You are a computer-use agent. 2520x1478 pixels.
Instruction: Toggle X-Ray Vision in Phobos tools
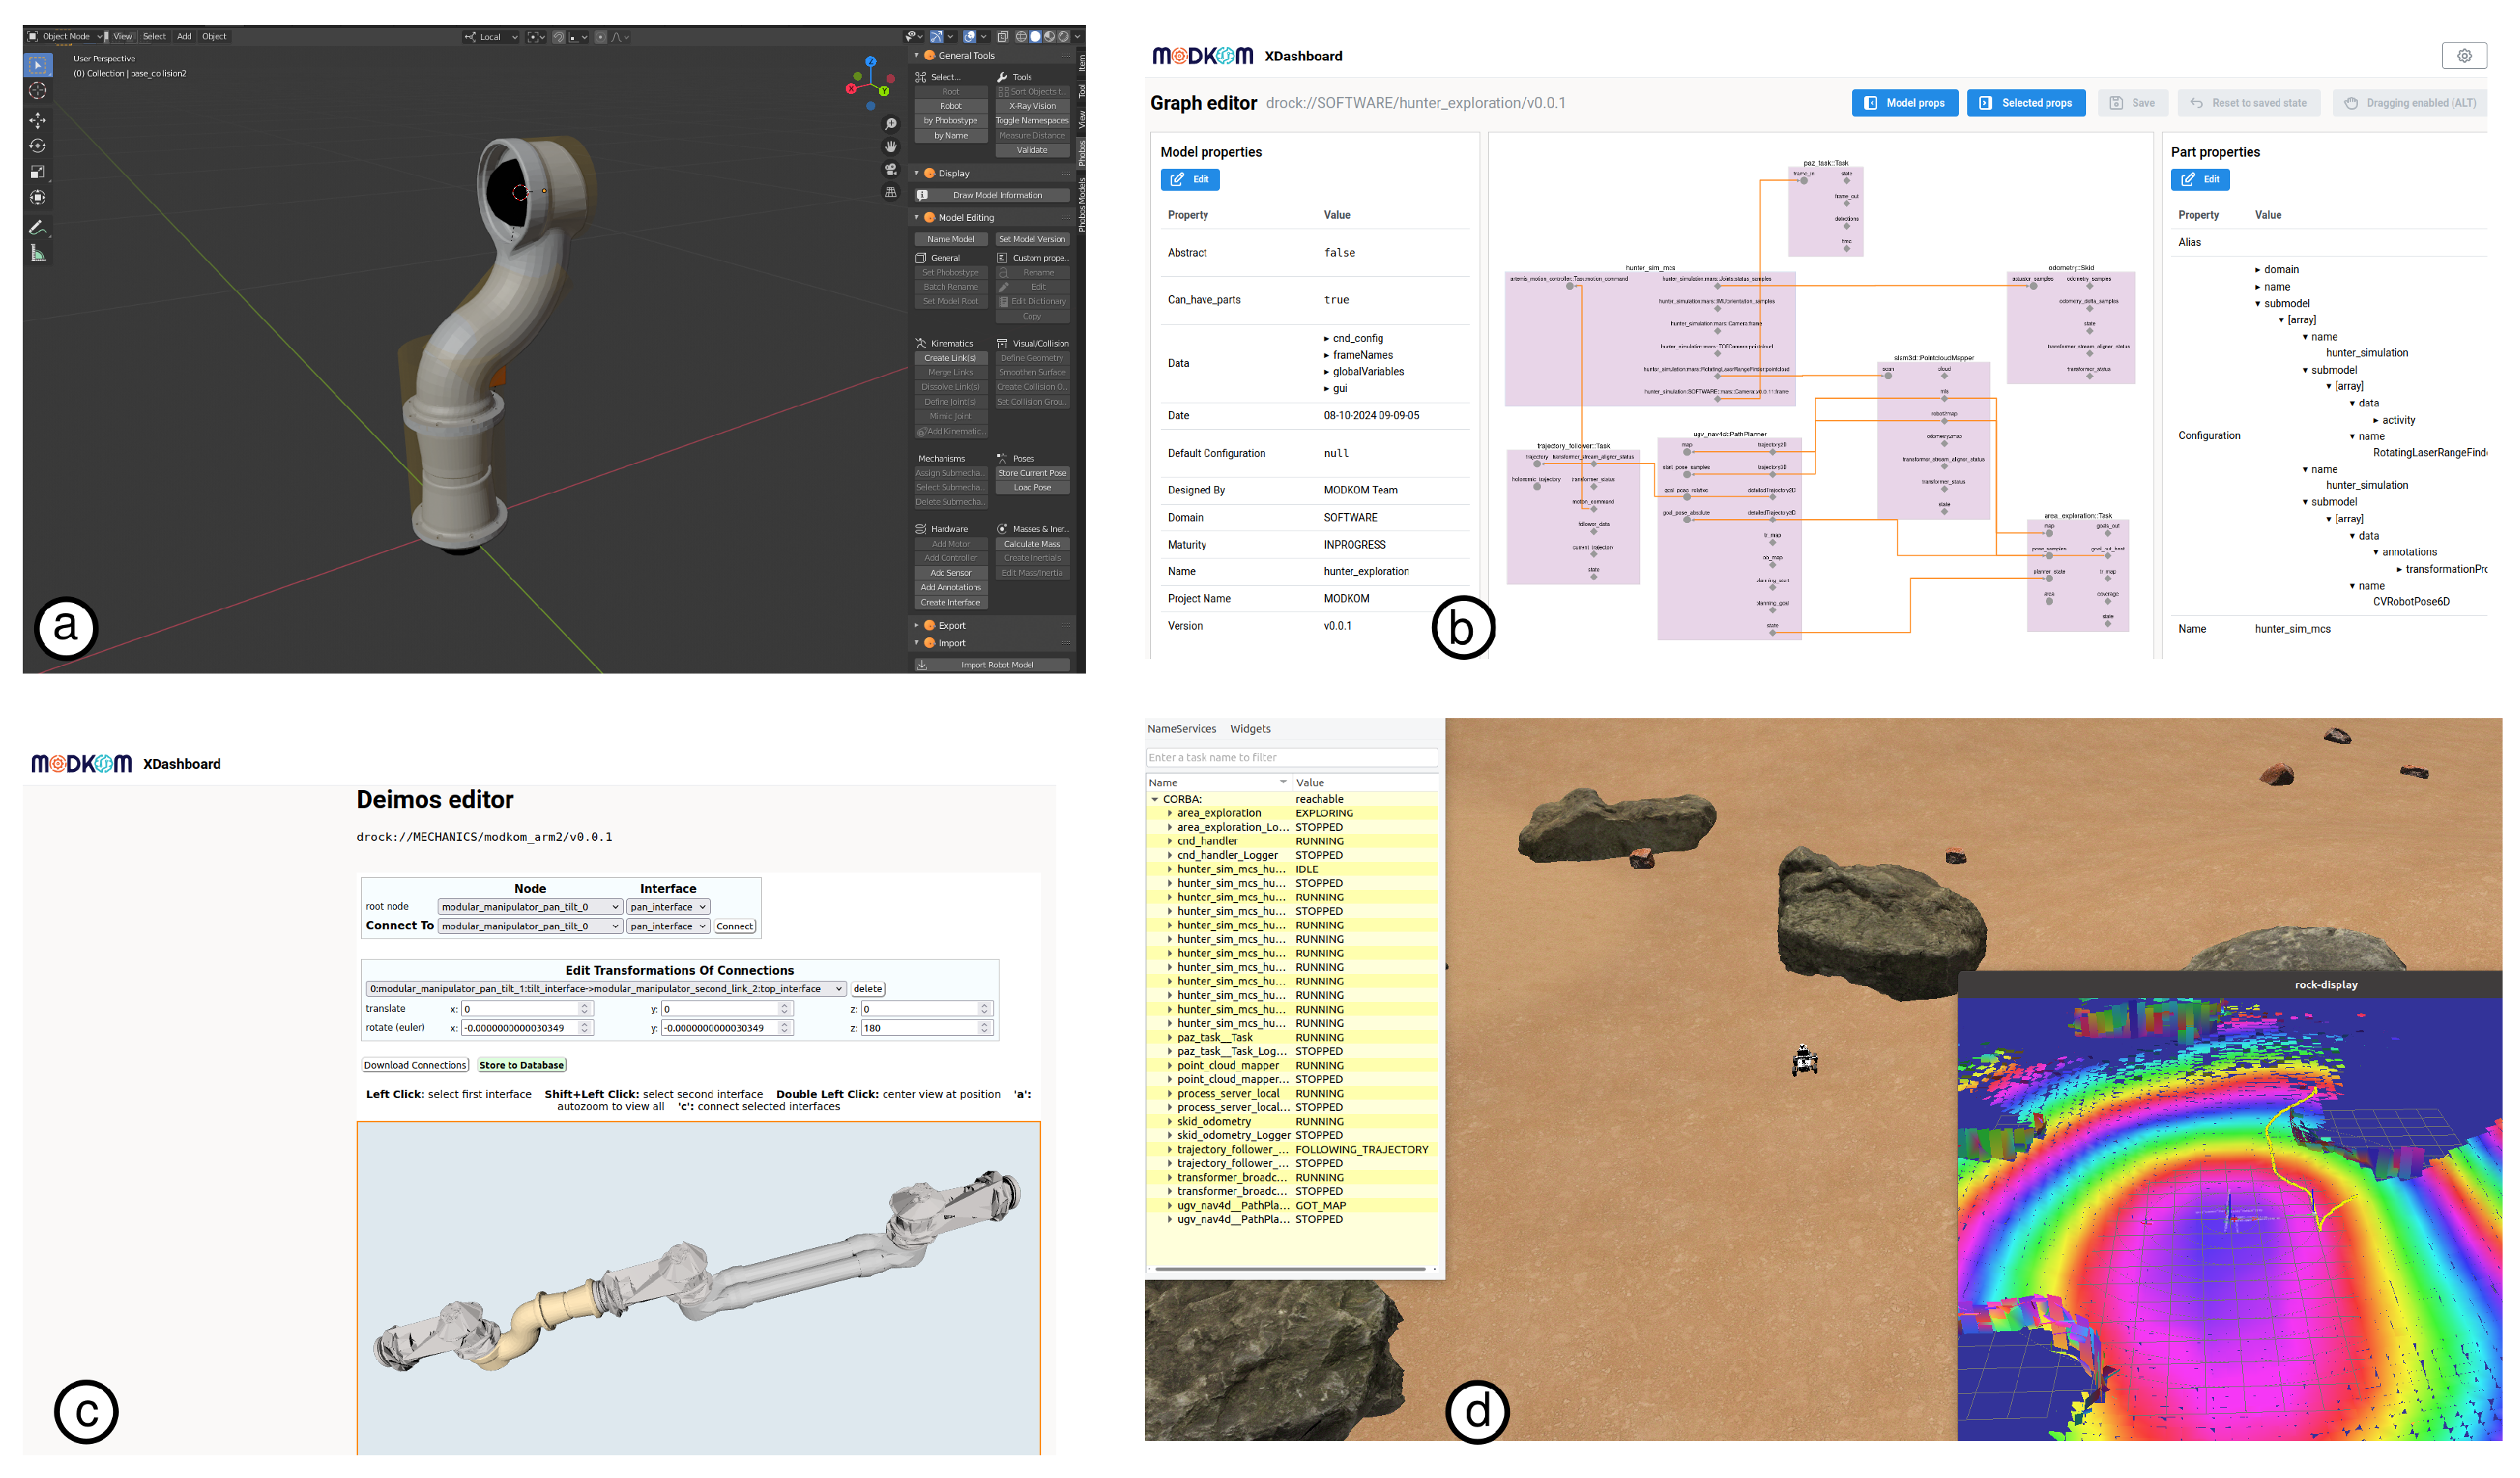(x=1031, y=106)
